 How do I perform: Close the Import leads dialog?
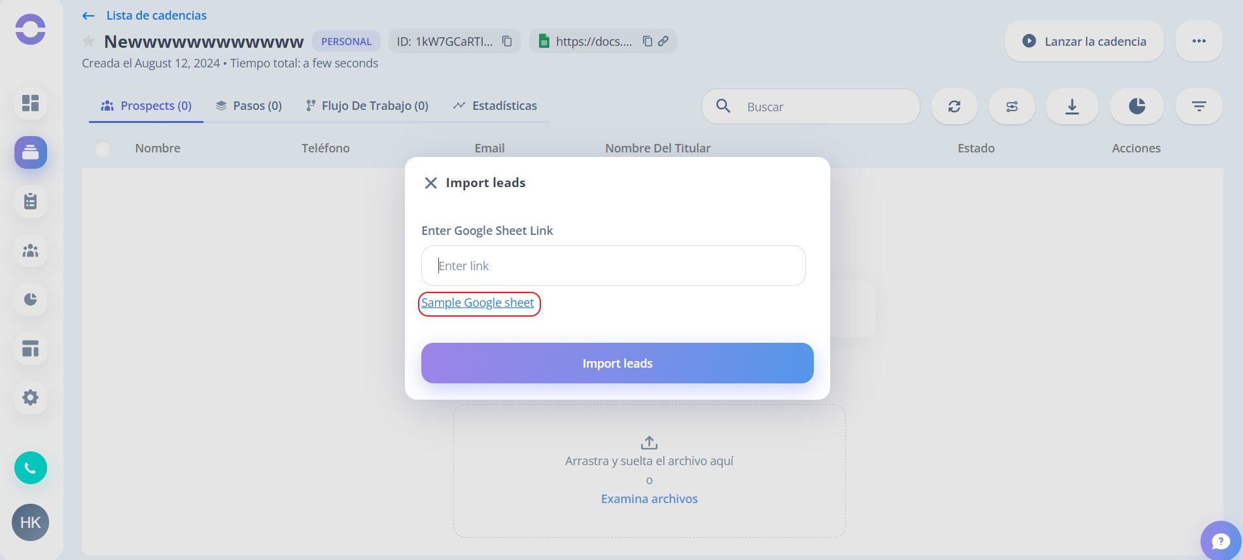430,183
